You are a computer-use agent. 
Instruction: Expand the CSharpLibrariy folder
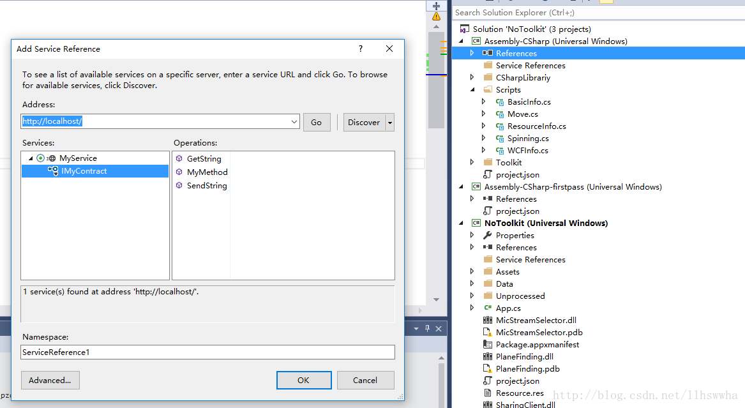(x=472, y=77)
